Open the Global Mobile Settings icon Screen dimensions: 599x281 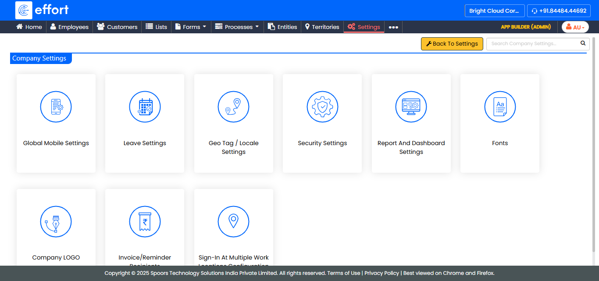[56, 107]
